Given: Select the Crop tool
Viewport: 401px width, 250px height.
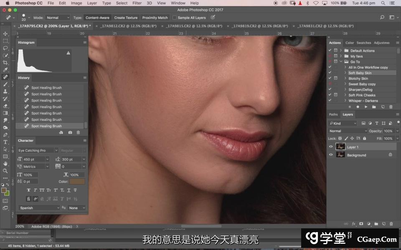Looking at the screenshot, I should 5,62.
